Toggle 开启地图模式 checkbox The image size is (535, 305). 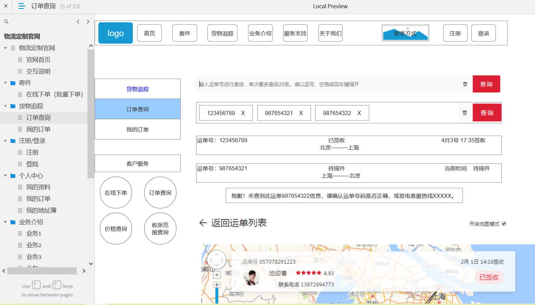pos(504,224)
